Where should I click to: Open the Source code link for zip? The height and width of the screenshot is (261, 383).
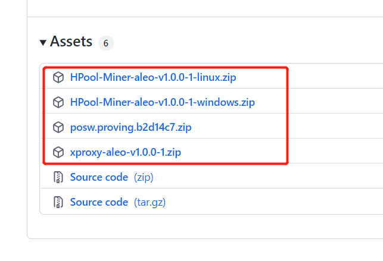tap(99, 177)
